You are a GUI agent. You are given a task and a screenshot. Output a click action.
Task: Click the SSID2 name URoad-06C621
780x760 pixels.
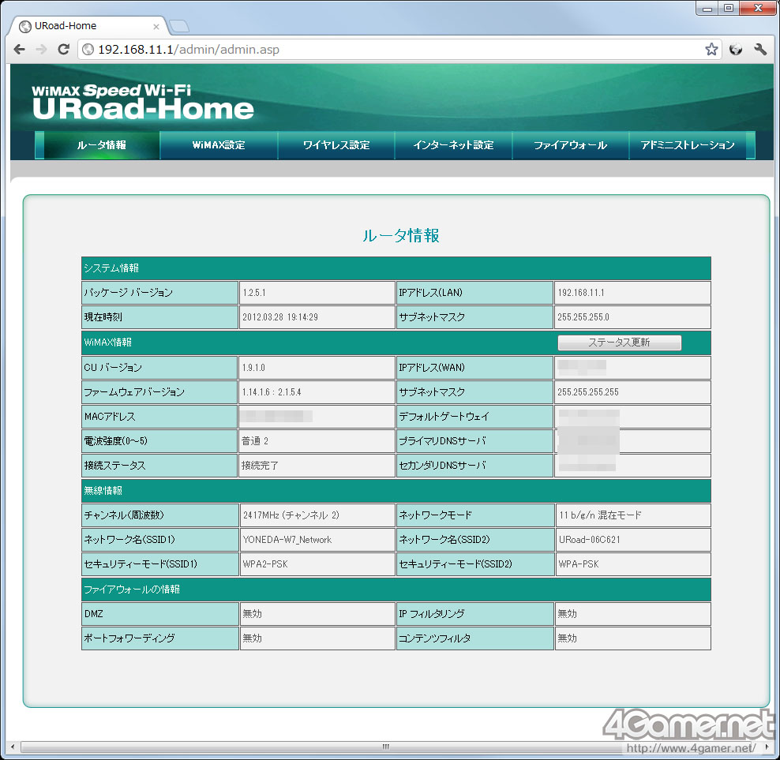point(590,540)
